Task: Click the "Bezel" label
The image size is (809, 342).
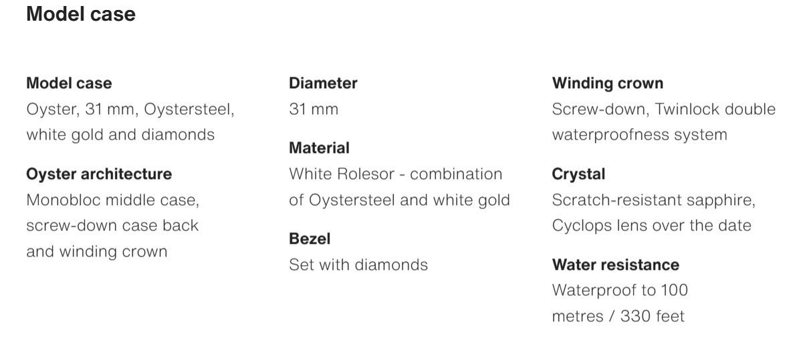Action: click(310, 238)
